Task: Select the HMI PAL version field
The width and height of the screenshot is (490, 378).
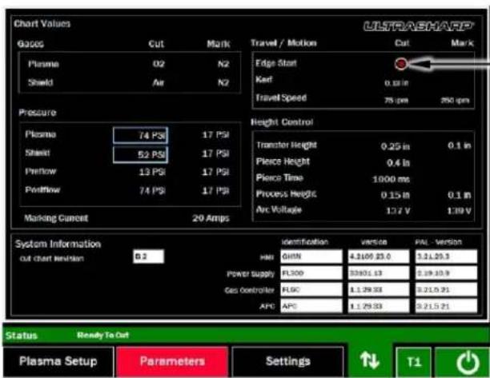Action: 446,257
